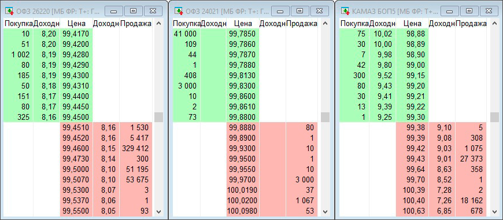Select best ask price 99,4510 in ОФЗ 26220
Image resolution: width=503 pixels, height=220 pixels.
coord(76,127)
